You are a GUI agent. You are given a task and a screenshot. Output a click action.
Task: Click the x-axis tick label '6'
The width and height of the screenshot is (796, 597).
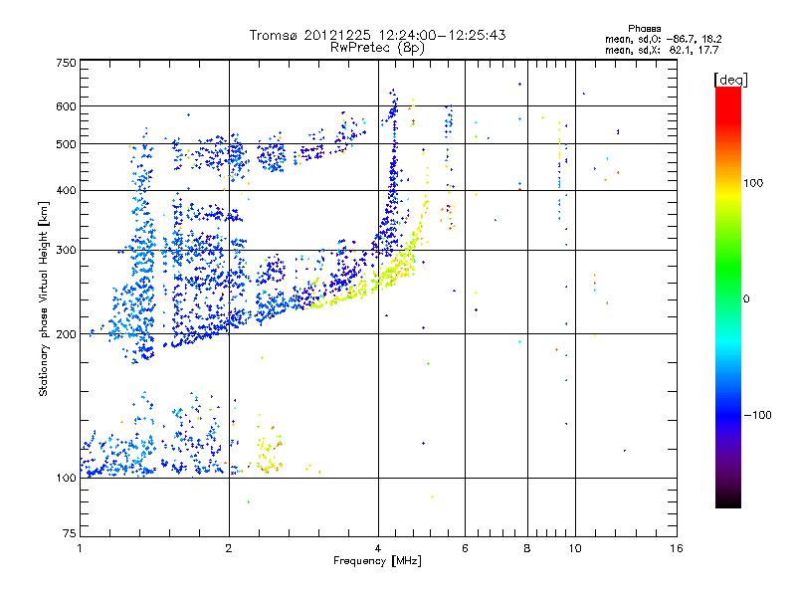point(465,548)
